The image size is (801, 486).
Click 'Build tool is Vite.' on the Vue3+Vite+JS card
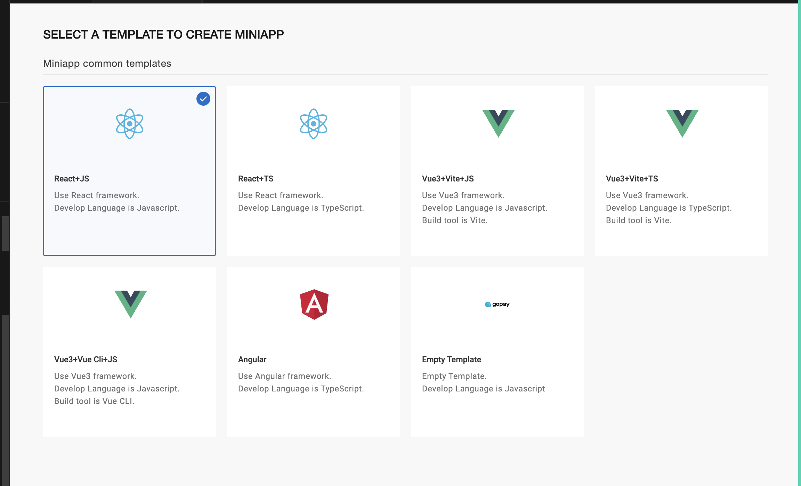click(x=455, y=220)
